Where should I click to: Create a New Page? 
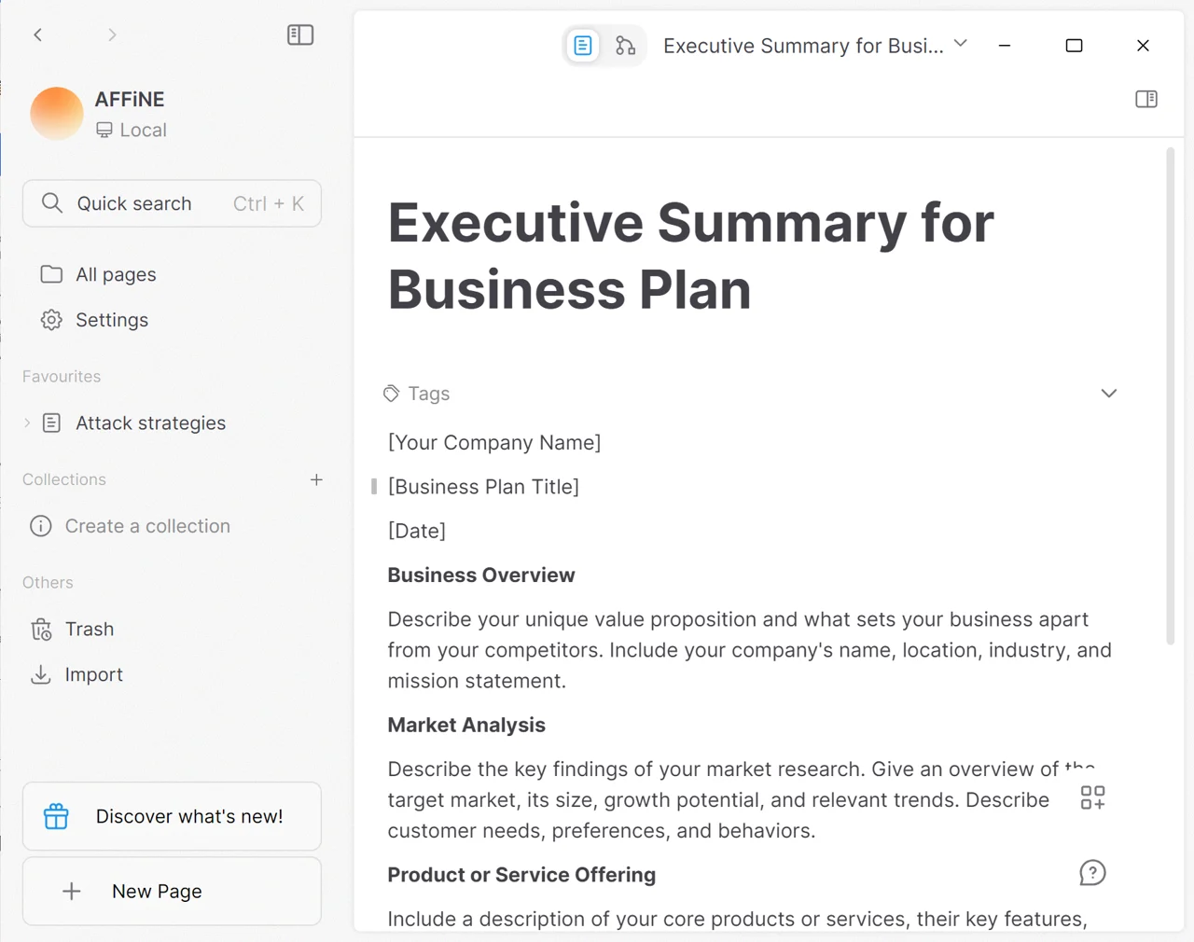[172, 892]
